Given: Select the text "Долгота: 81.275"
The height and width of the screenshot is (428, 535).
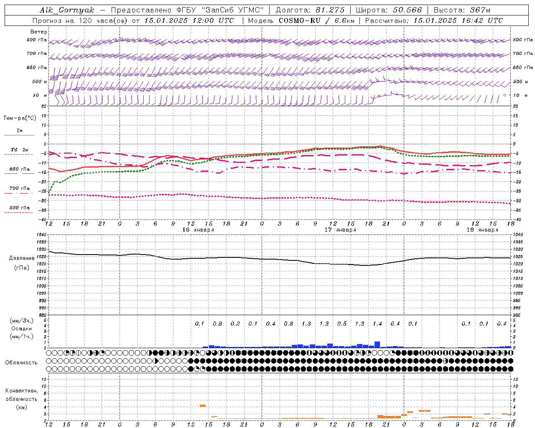Looking at the screenshot, I should pyautogui.click(x=310, y=10).
